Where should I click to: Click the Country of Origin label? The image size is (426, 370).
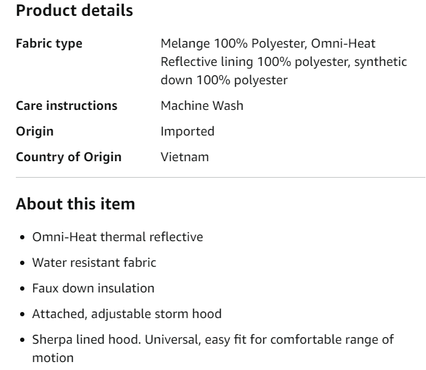tap(69, 157)
